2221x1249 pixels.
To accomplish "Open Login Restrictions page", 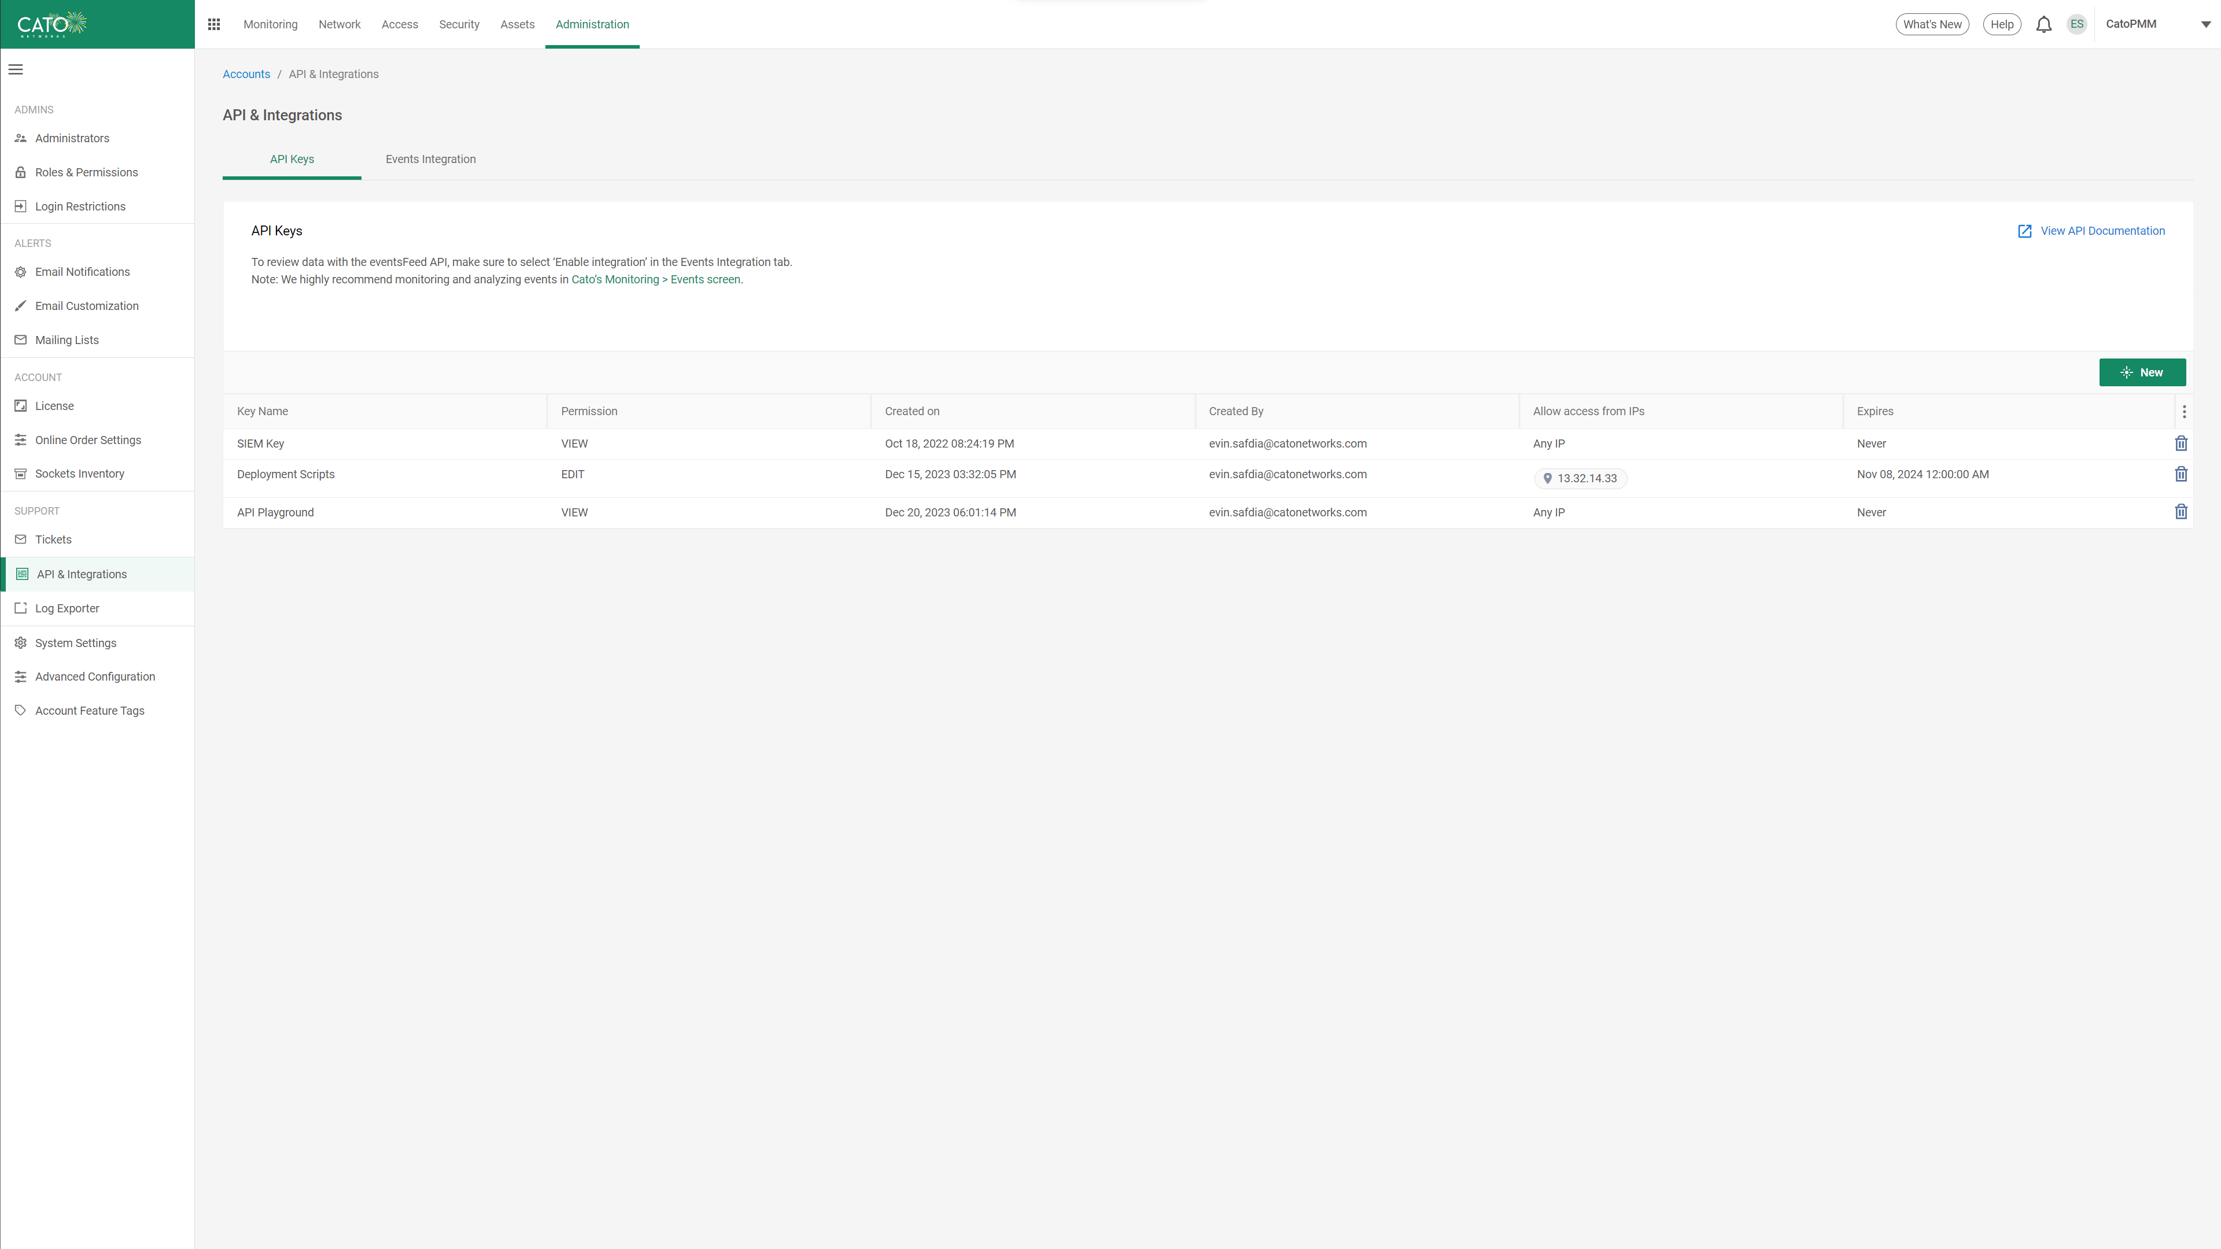I will (80, 206).
